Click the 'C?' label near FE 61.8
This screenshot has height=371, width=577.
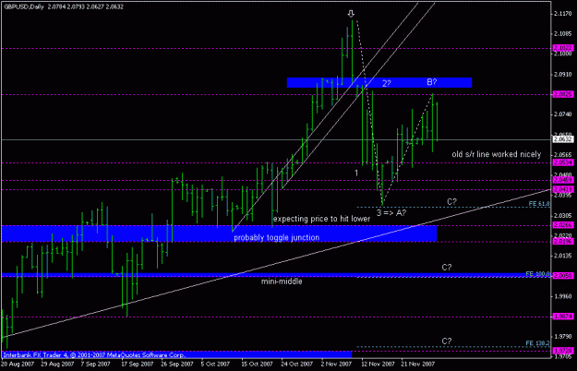[451, 202]
